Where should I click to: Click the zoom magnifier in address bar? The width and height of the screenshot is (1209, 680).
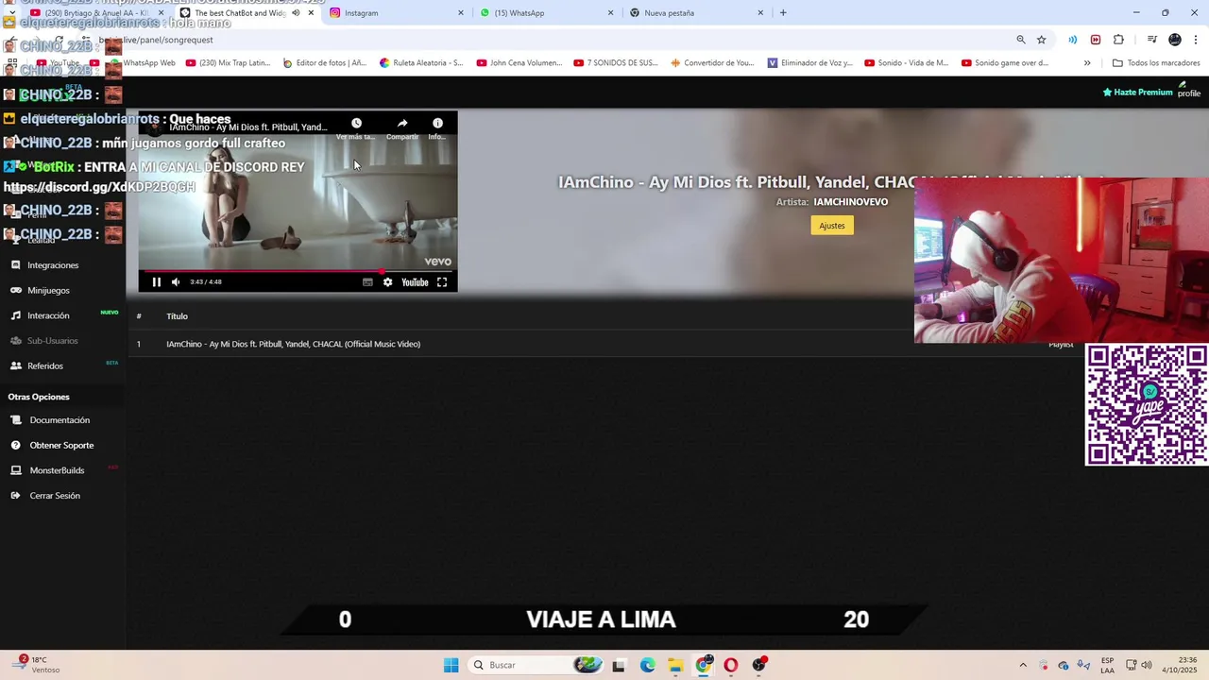tap(1021, 40)
